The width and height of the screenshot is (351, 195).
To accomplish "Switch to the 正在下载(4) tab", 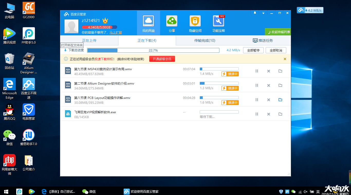I will point(147,40).
